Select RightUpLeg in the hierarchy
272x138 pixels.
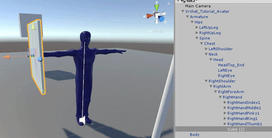click(210, 33)
